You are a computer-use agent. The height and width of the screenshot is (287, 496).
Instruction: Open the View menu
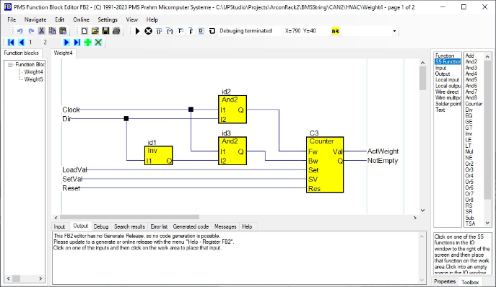[x=132, y=19]
